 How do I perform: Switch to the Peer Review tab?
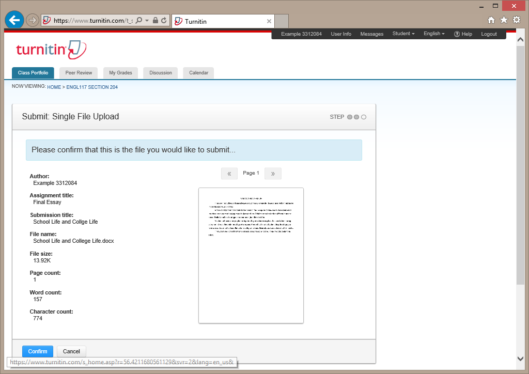tap(78, 73)
